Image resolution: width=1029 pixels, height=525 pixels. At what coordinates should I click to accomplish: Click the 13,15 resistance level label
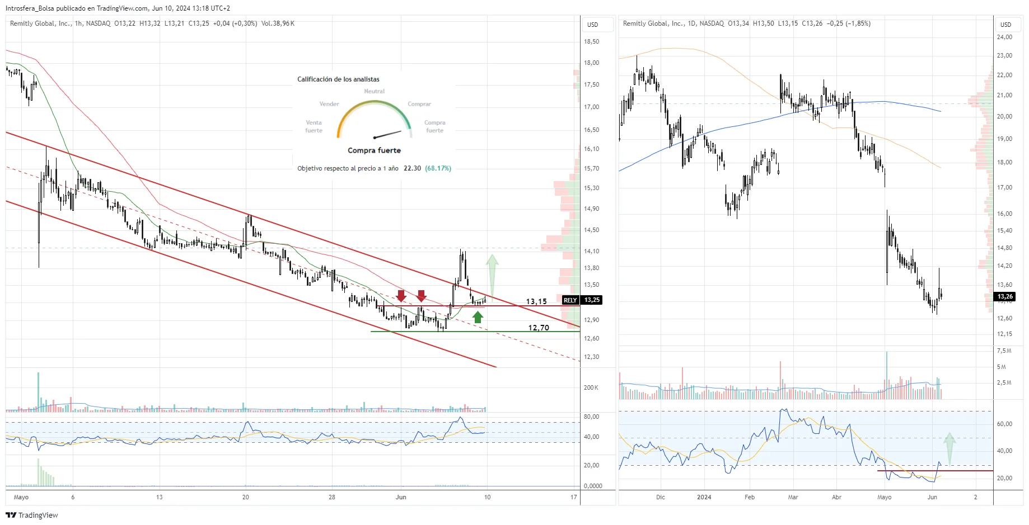[536, 301]
